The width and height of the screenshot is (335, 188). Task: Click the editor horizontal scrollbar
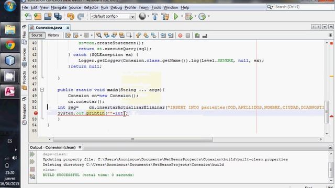(x=132, y=139)
